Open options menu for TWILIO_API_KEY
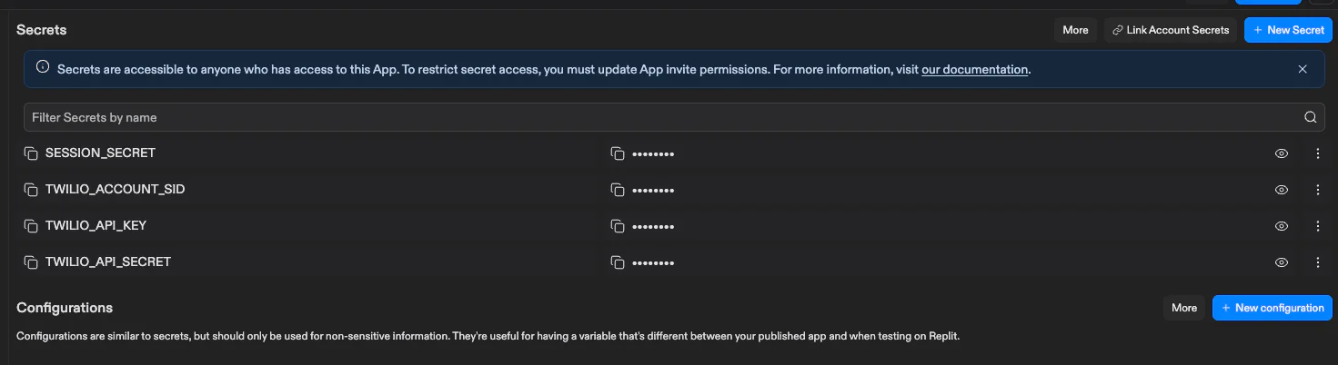Image resolution: width=1338 pixels, height=365 pixels. point(1318,226)
